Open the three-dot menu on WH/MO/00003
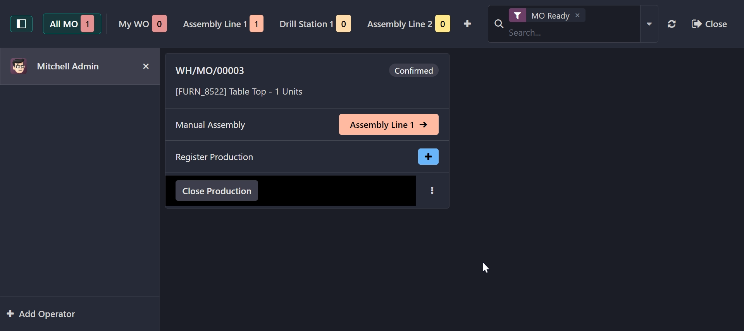The width and height of the screenshot is (744, 331). 432,191
